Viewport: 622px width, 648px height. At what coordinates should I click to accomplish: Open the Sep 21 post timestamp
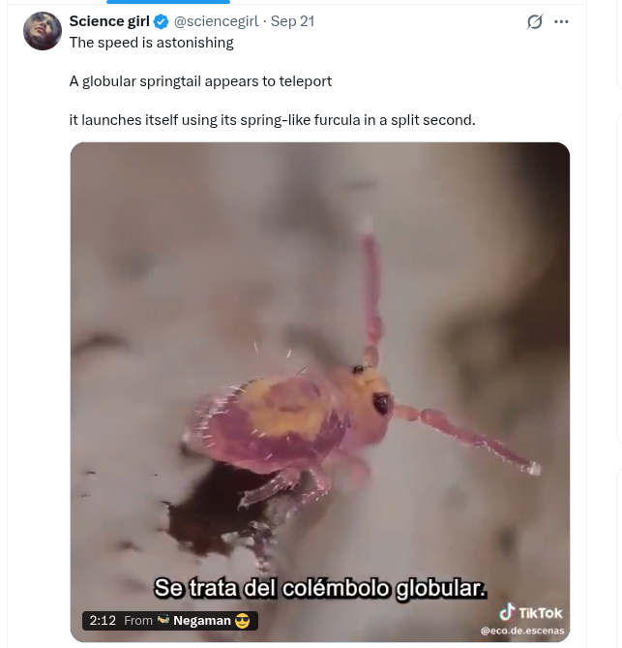click(292, 21)
